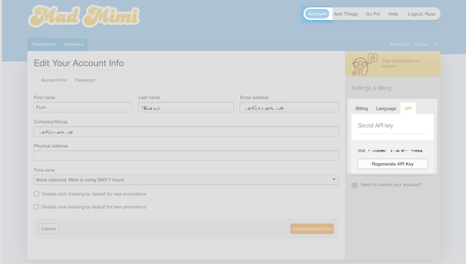Click the Logout, Ryan link
This screenshot has width=466, height=264.
coord(421,14)
